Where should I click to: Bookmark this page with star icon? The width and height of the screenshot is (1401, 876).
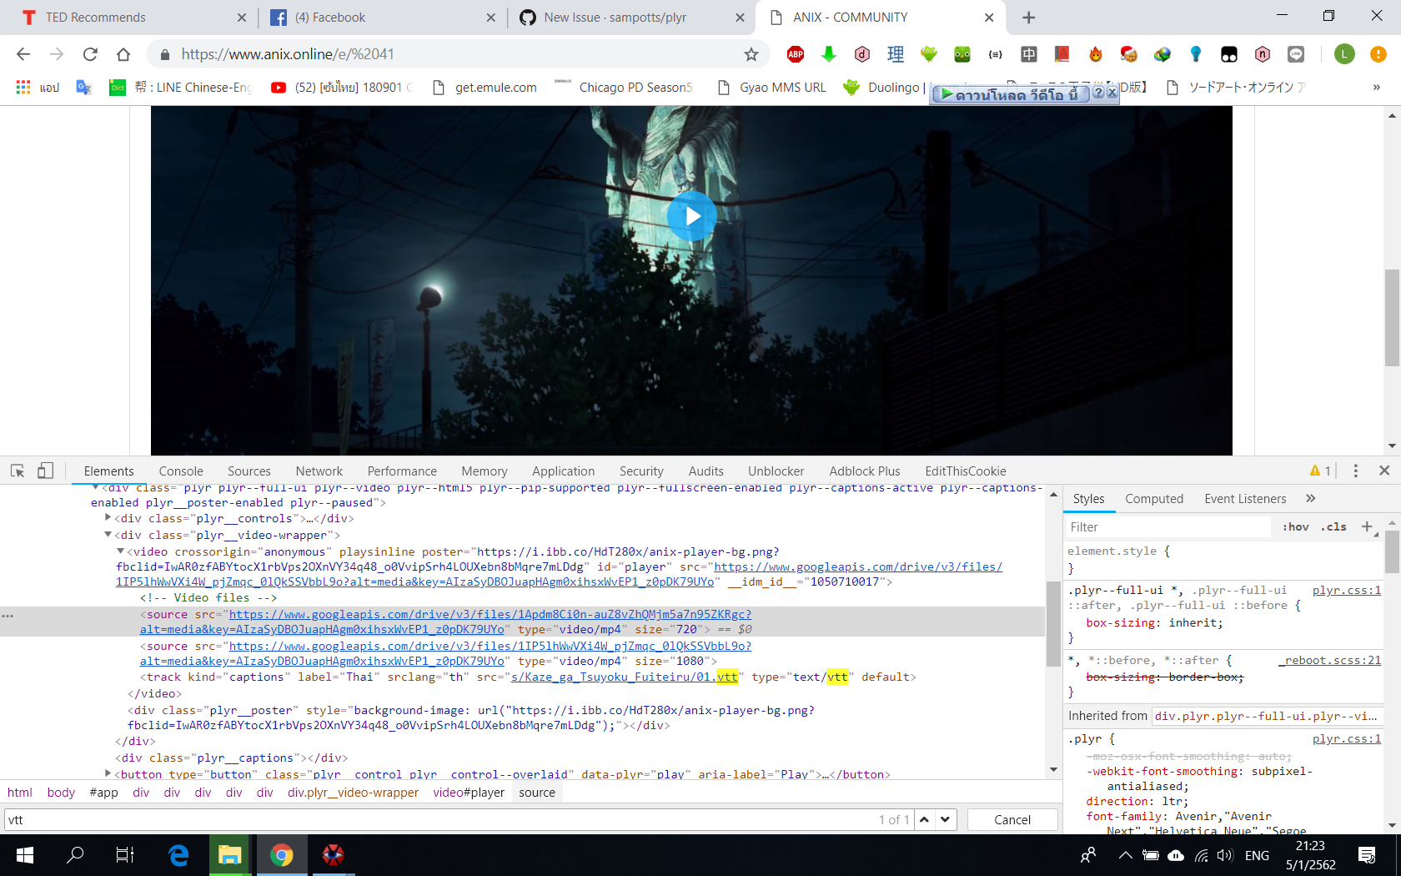(751, 54)
